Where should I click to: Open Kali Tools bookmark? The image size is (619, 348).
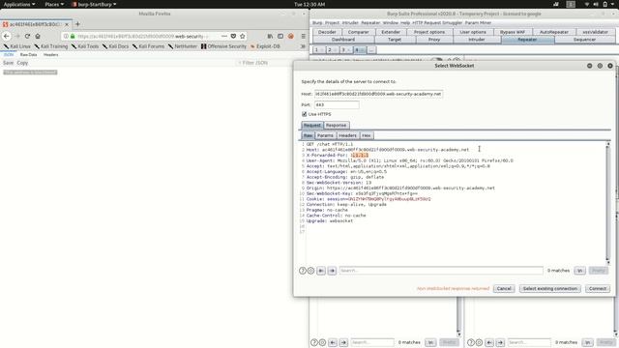coord(85,46)
